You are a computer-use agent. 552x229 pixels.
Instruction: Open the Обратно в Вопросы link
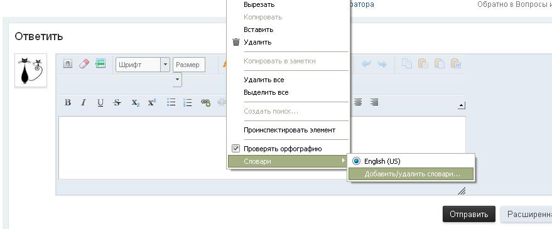[x=514, y=4]
